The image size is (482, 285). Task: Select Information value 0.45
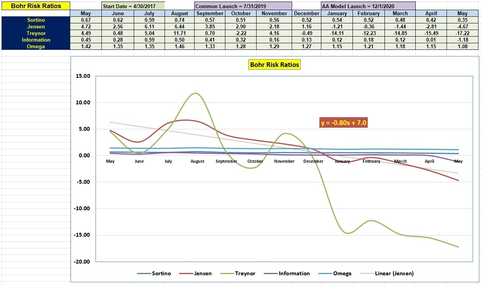pos(86,40)
